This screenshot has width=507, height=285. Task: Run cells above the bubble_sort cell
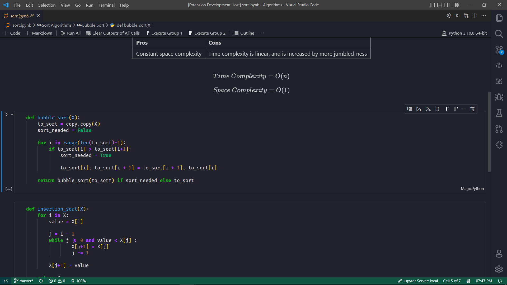[x=419, y=109]
